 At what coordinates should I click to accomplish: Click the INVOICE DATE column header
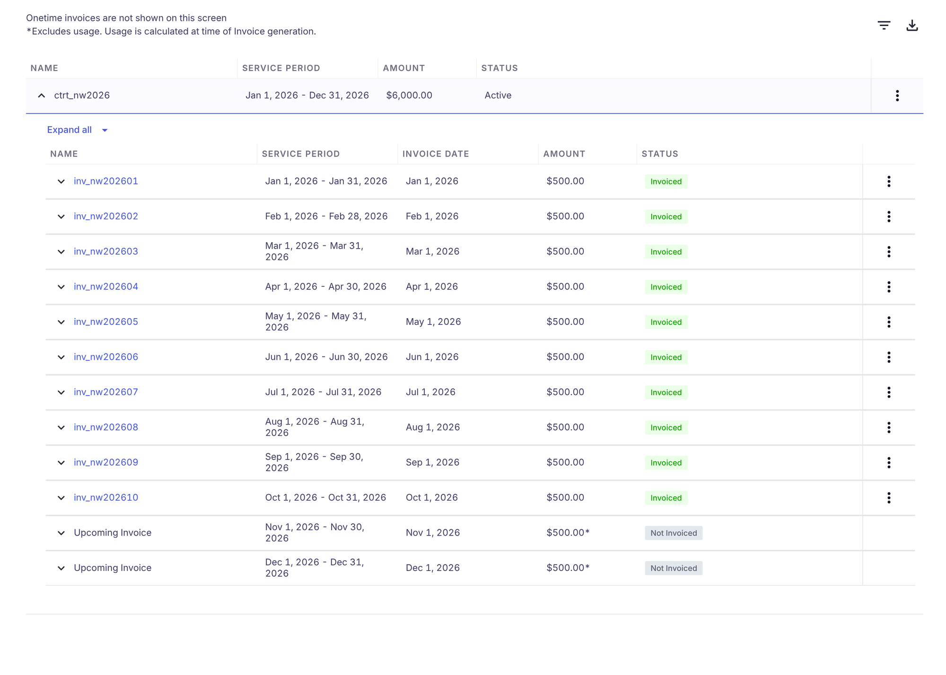click(436, 154)
